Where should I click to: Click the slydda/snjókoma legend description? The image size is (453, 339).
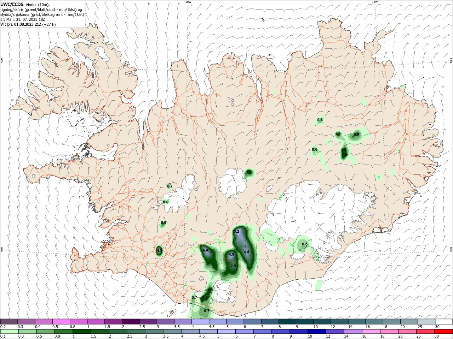pos(42,14)
